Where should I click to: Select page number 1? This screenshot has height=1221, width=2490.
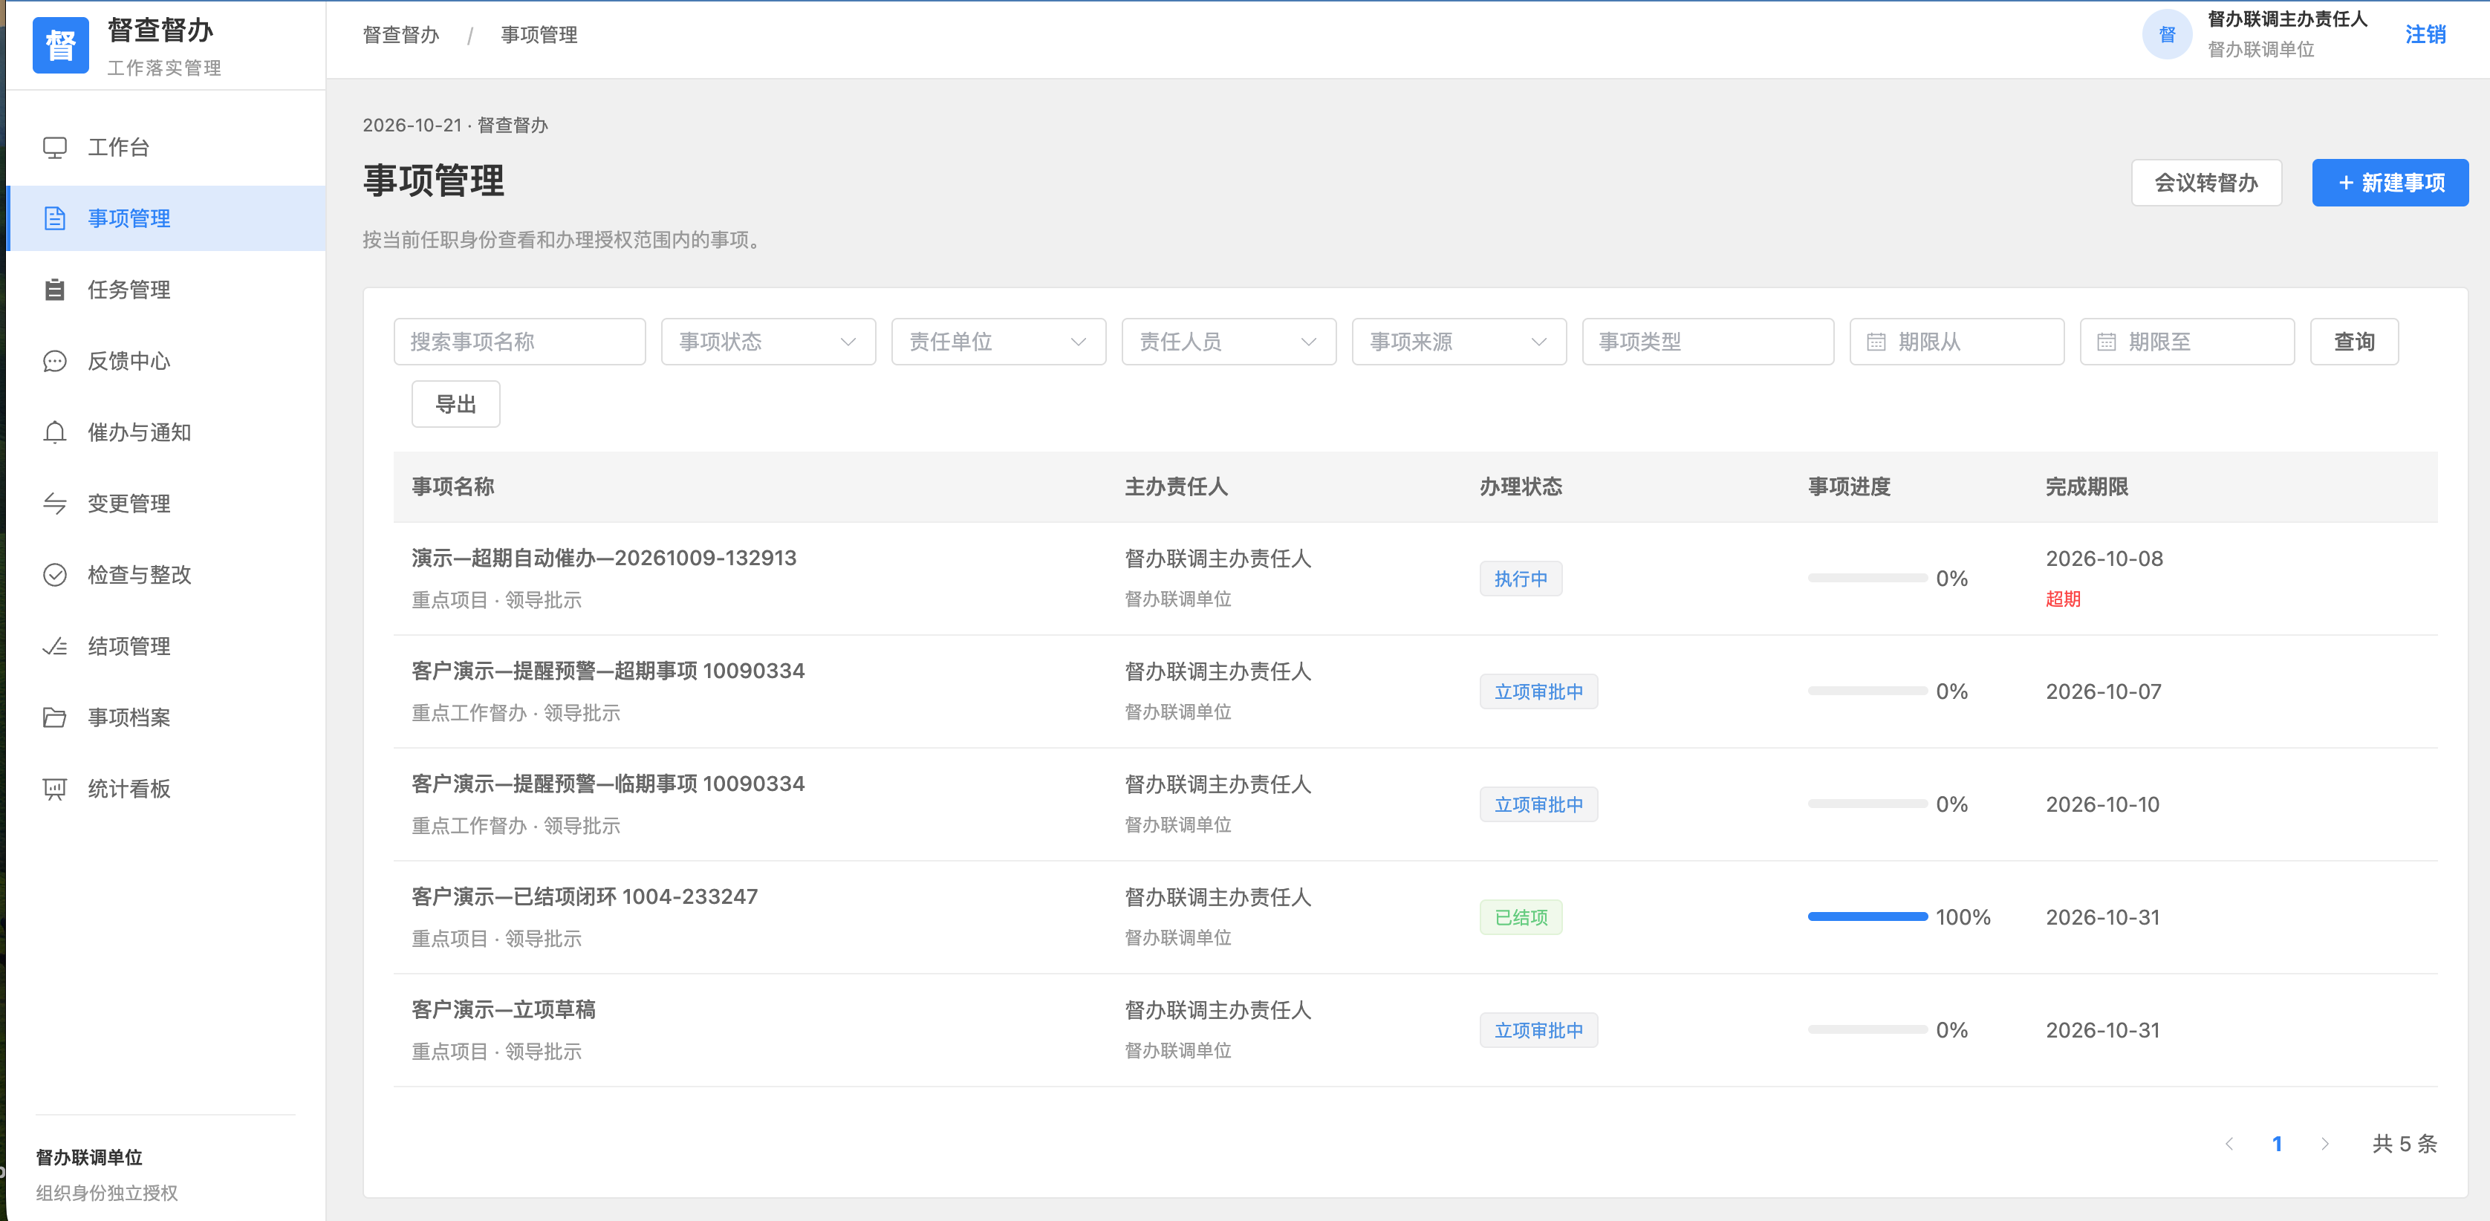pos(2276,1144)
